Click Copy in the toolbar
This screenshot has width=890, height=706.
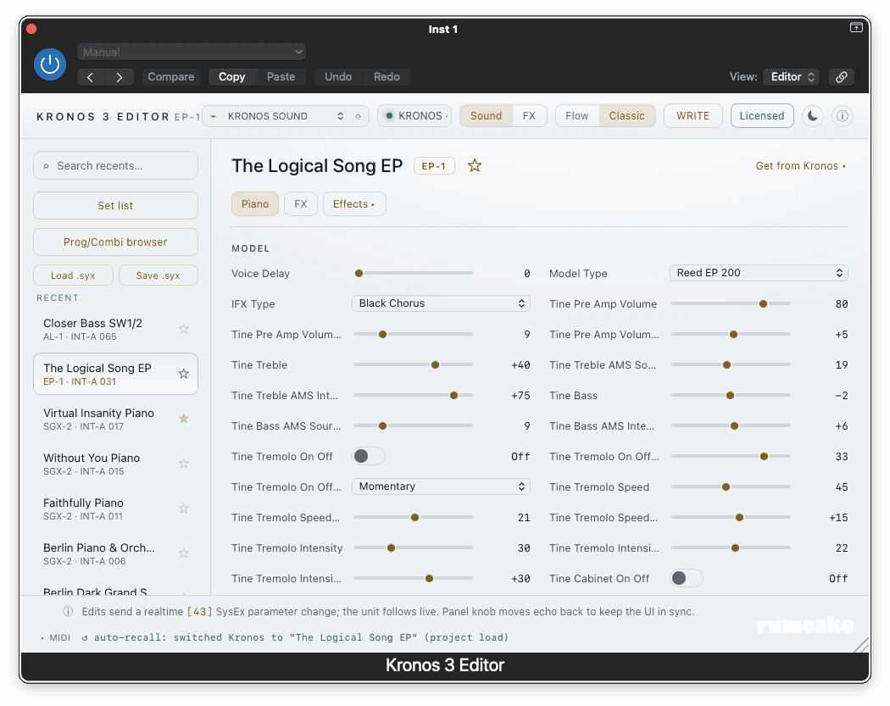point(231,77)
